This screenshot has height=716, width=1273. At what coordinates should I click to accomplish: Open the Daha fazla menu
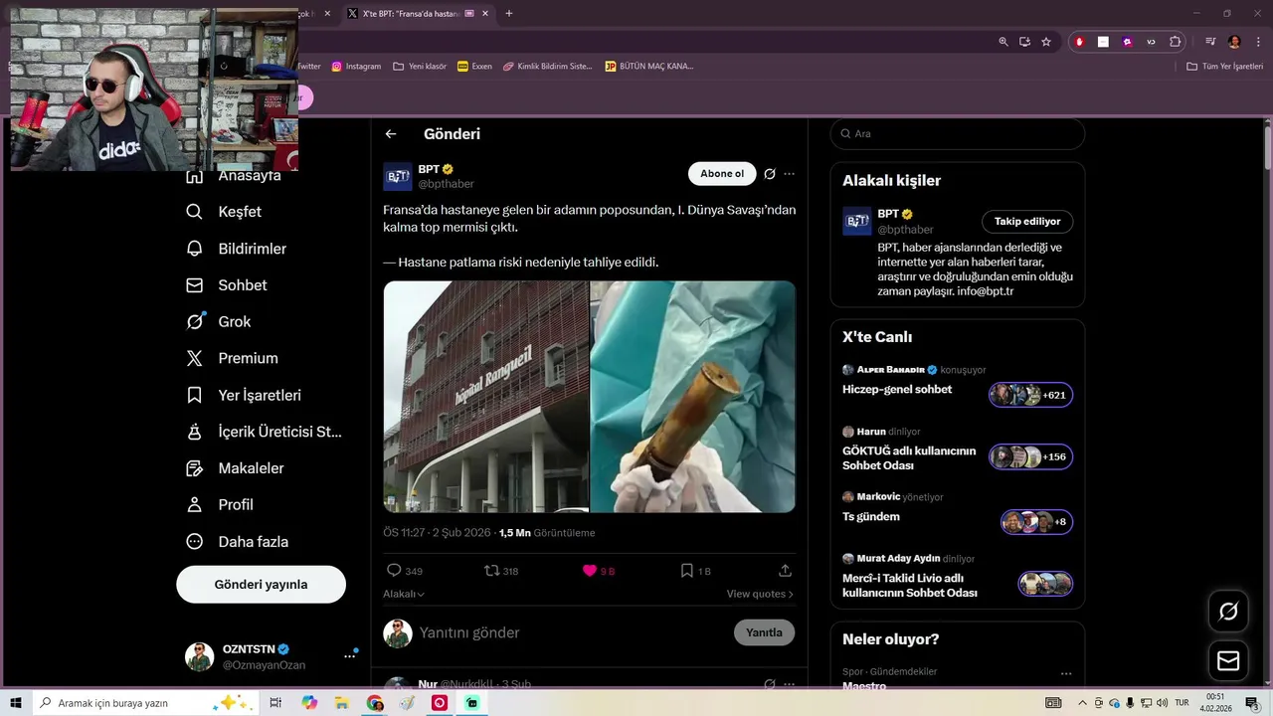[238, 542]
